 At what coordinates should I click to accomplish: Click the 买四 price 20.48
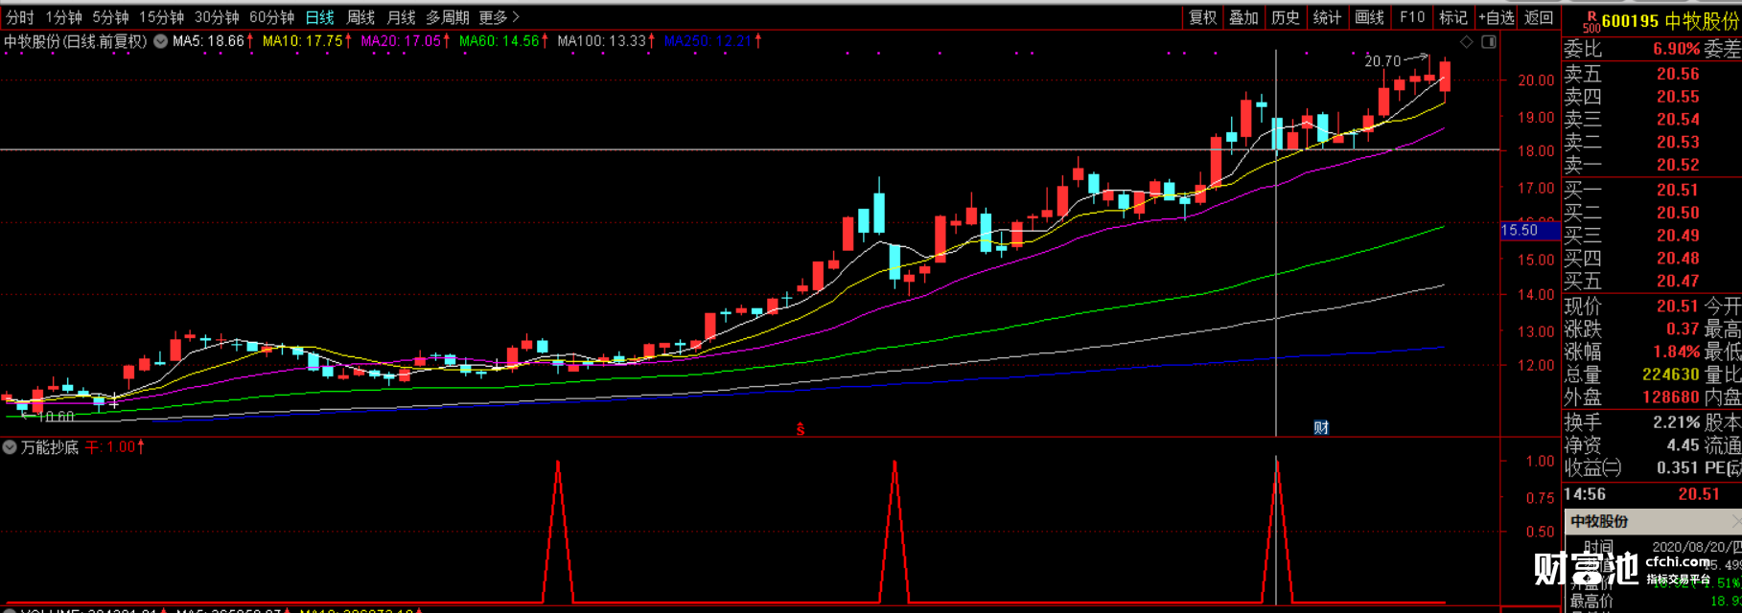point(1678,259)
